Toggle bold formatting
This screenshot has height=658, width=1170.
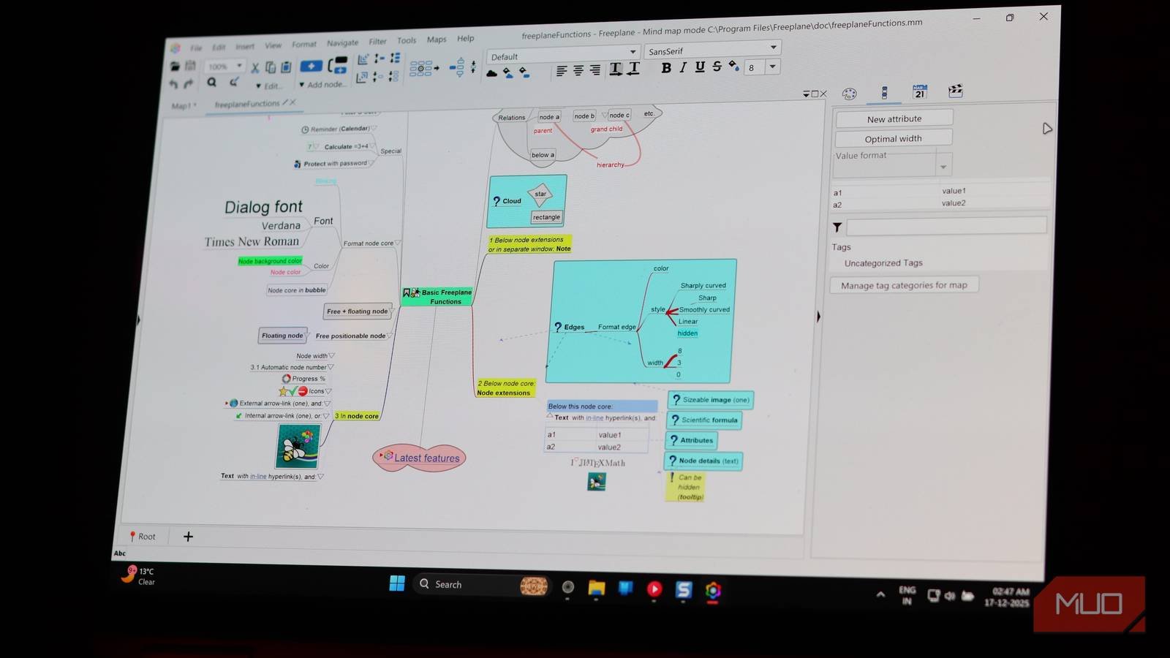click(666, 68)
